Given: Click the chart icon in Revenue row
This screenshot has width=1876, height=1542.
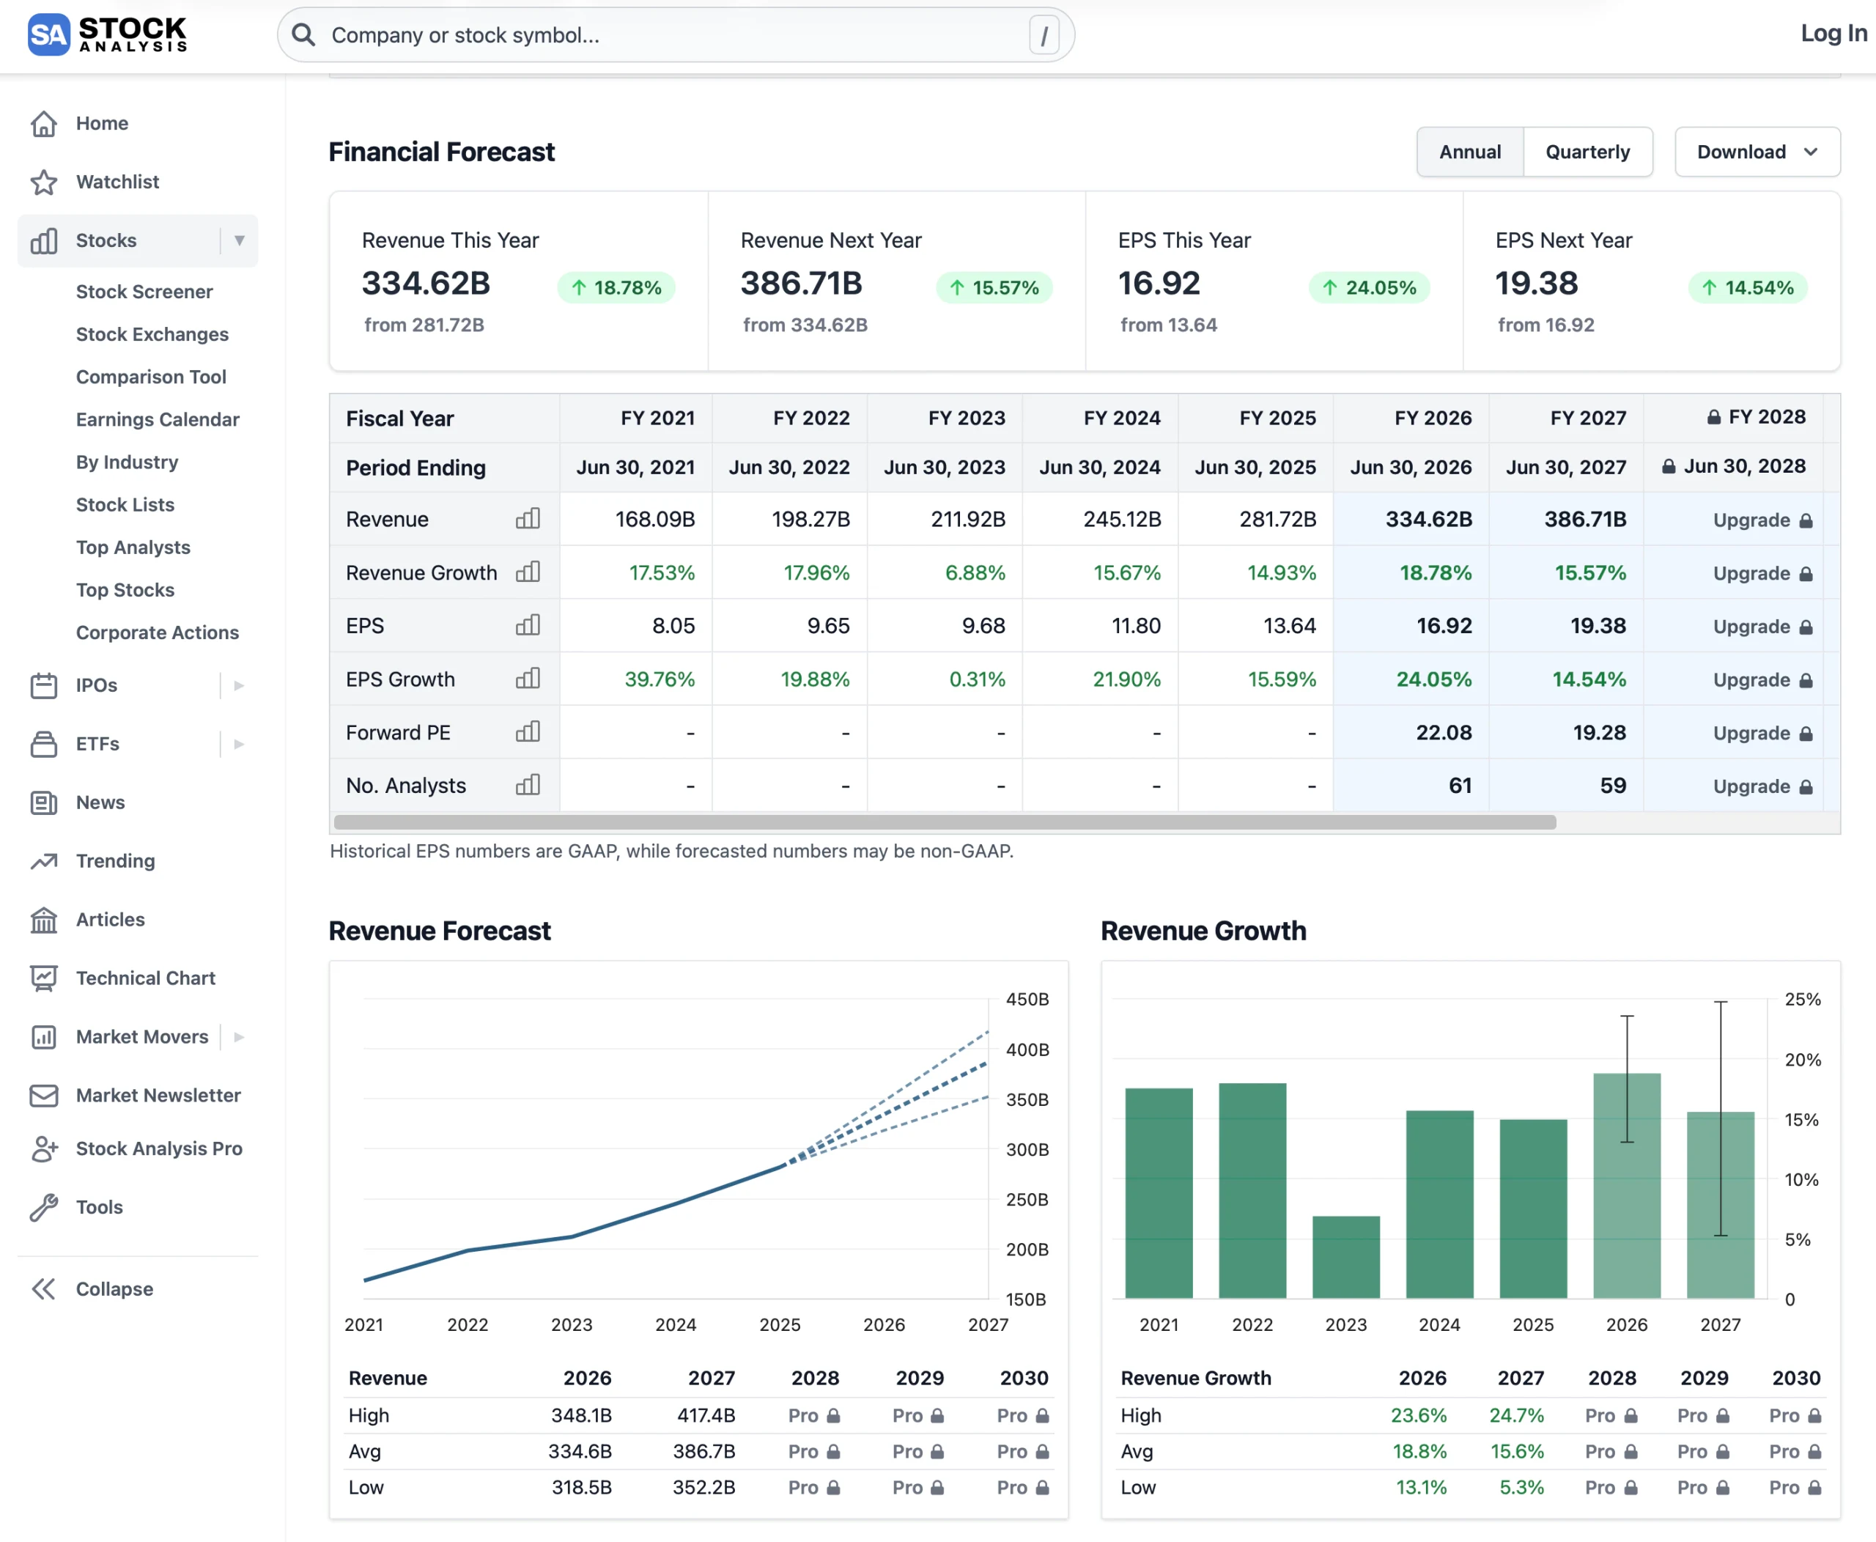Looking at the screenshot, I should [528, 519].
